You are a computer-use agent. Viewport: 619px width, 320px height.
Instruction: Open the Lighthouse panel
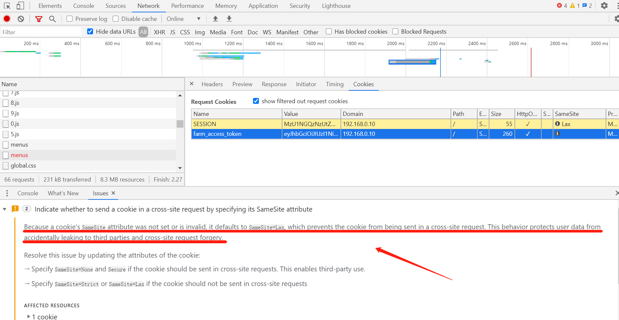point(336,6)
